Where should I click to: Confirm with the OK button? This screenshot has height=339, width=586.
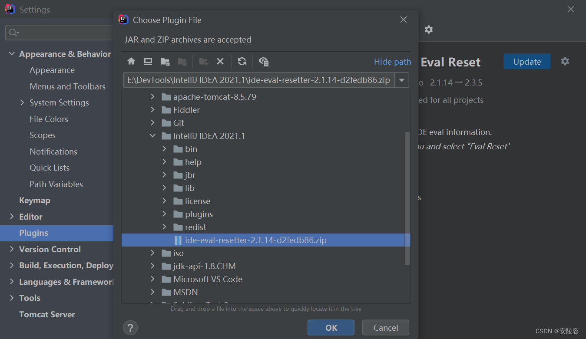click(331, 328)
